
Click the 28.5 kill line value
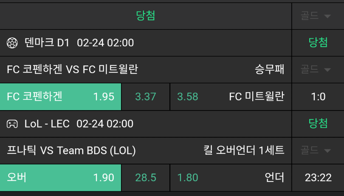(146, 178)
